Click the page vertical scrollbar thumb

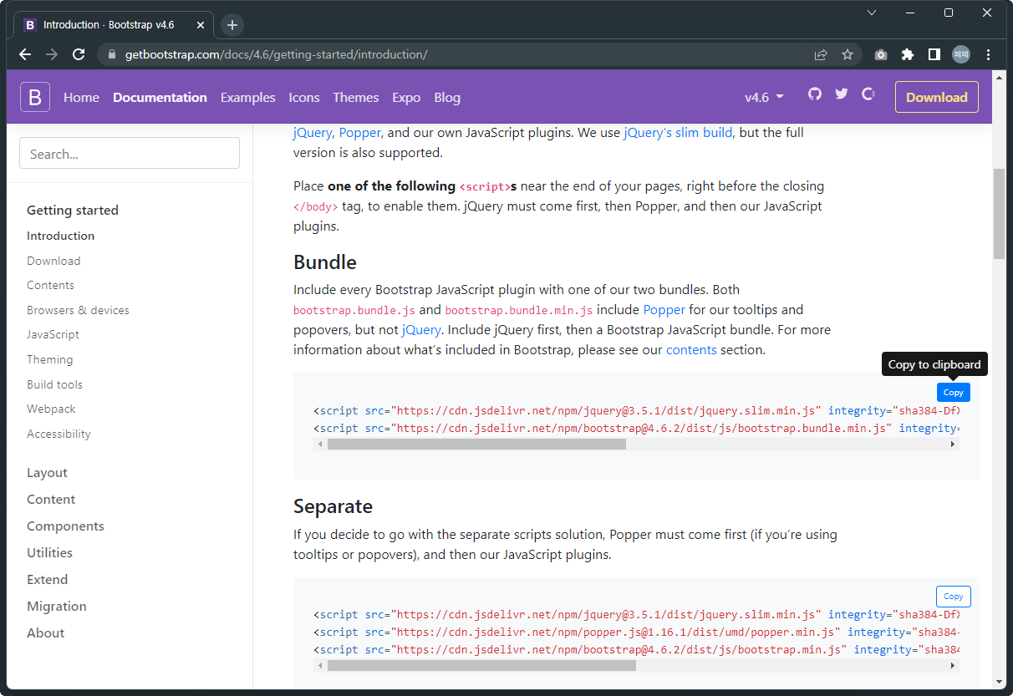point(999,214)
